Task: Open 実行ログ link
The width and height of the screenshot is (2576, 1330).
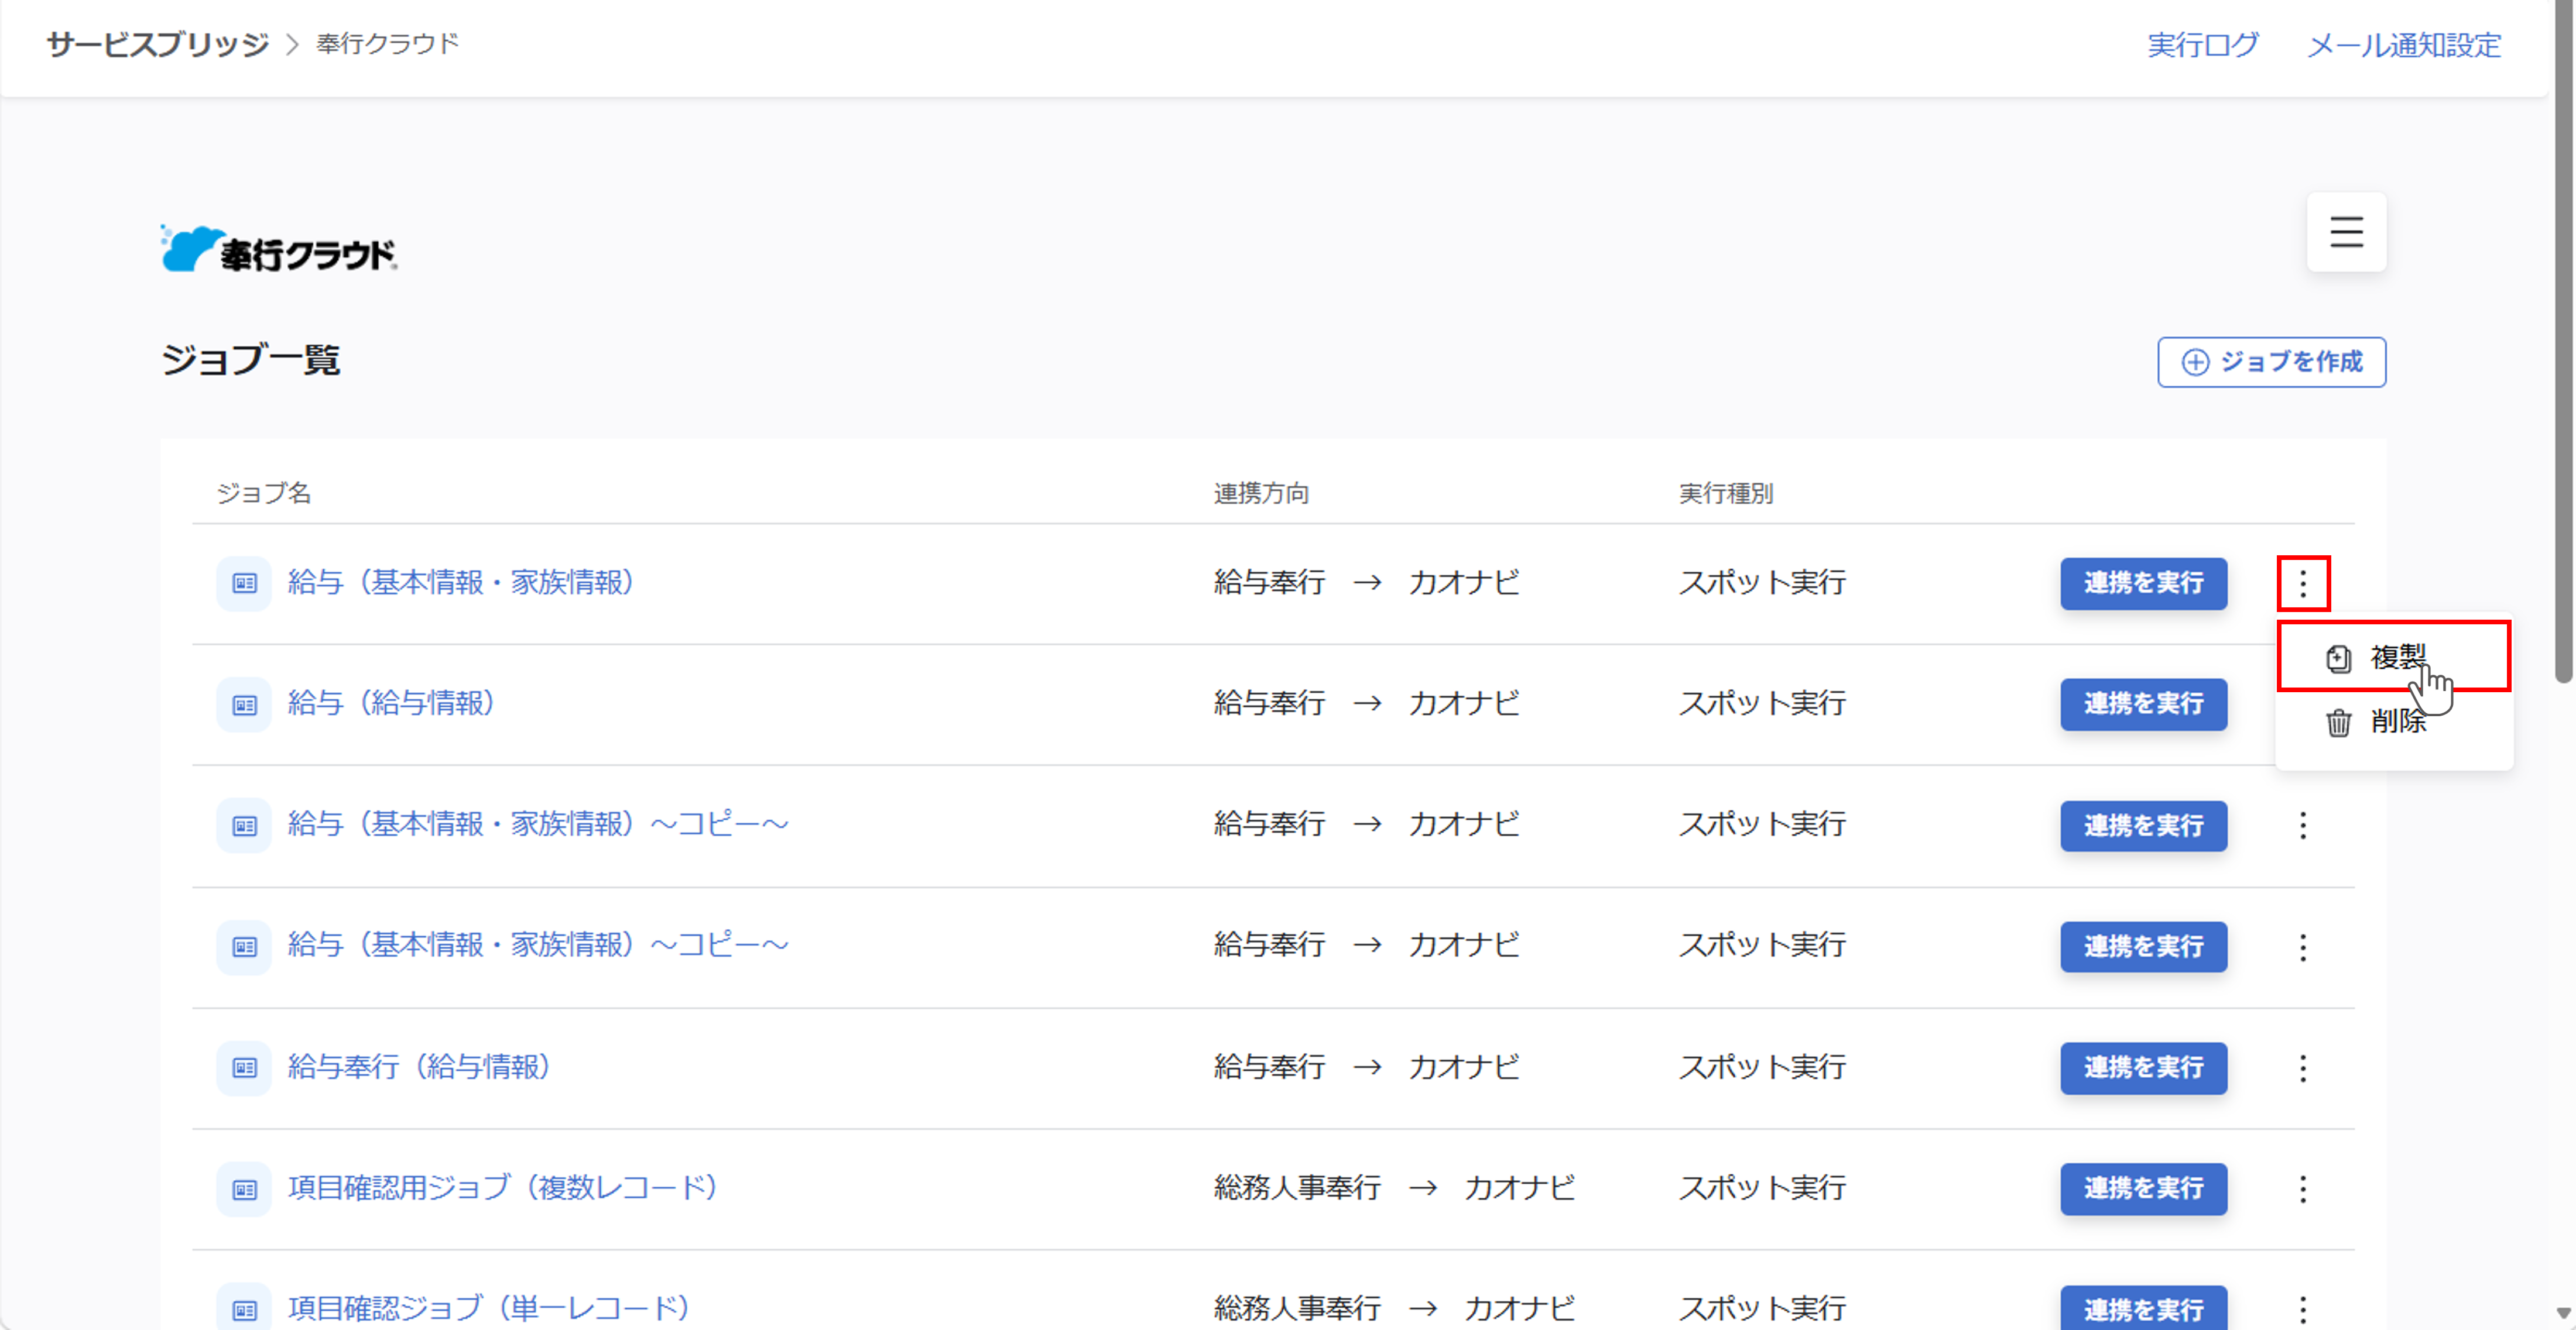Action: pos(2202,45)
